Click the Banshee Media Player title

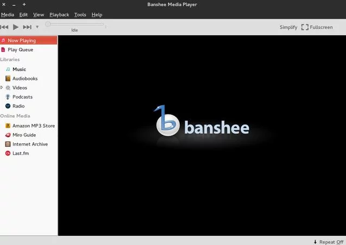tap(172, 5)
